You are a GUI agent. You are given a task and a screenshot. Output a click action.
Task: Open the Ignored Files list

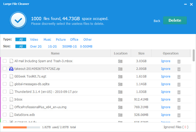click(176, 127)
